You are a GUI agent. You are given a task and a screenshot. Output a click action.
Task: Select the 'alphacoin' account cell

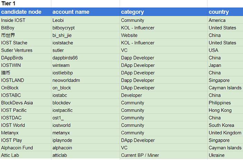[x=85, y=148]
